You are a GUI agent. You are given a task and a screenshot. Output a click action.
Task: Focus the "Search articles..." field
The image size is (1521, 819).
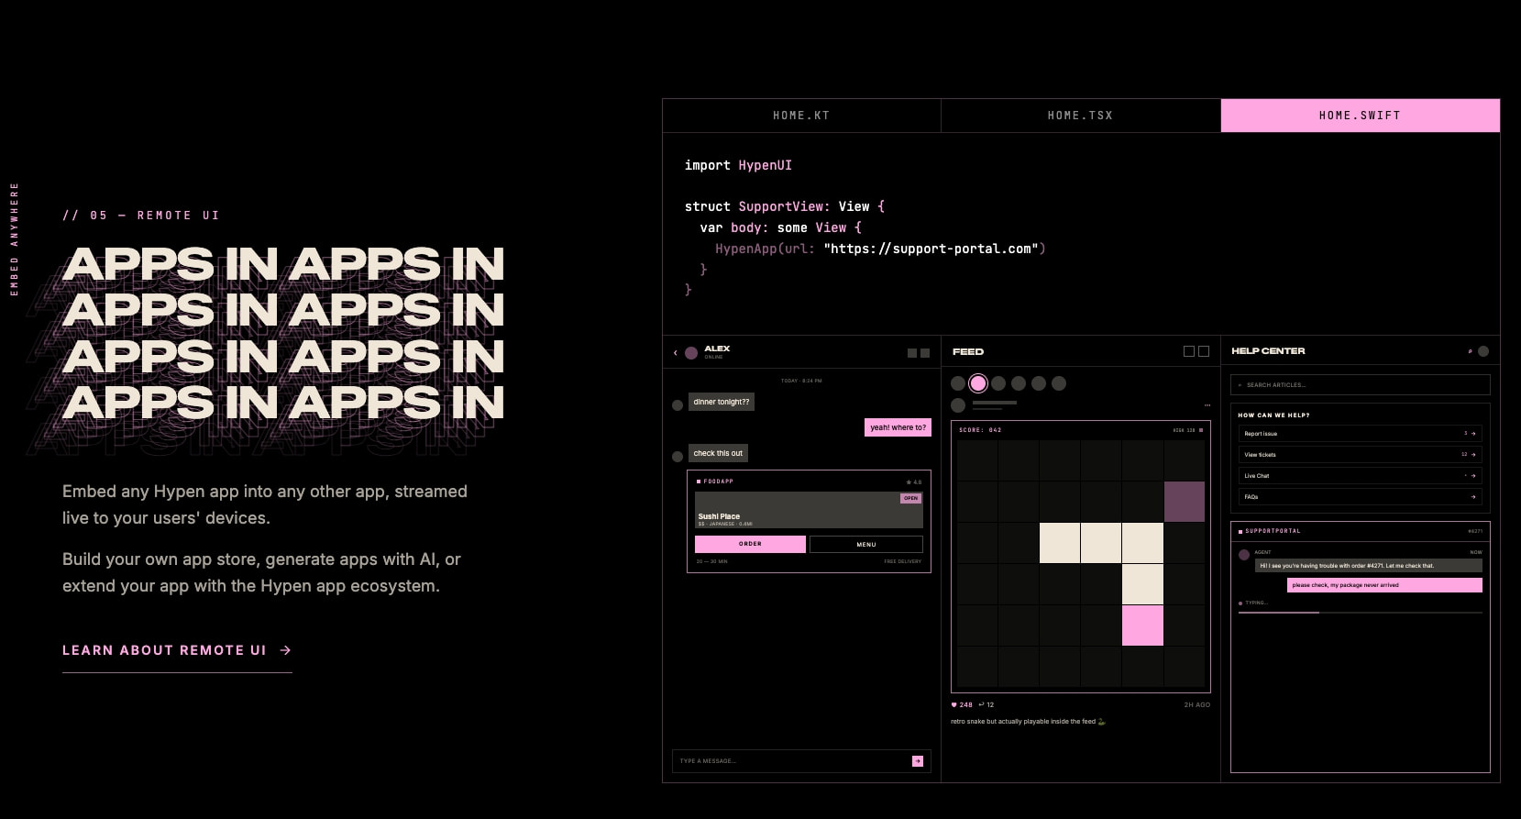click(x=1361, y=385)
